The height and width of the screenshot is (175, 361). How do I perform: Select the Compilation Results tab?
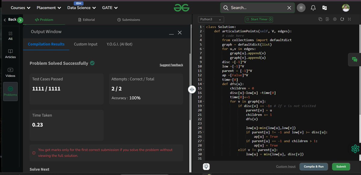click(x=46, y=44)
